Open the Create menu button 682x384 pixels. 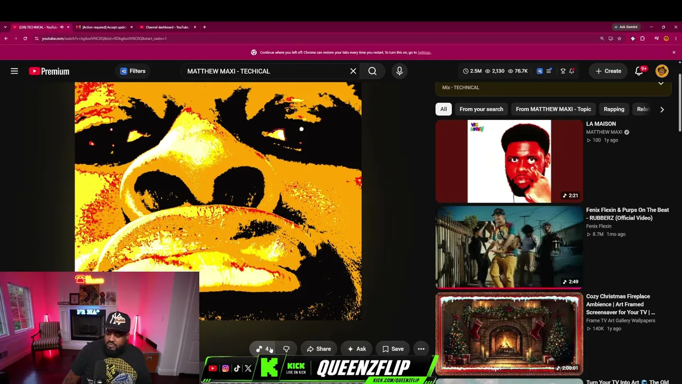tap(608, 71)
